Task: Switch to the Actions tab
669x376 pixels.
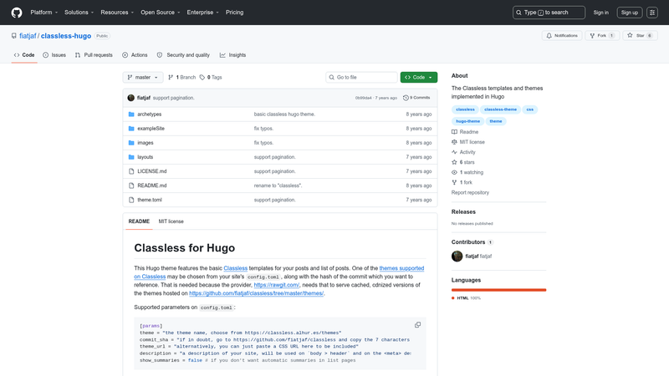Action: (x=135, y=55)
